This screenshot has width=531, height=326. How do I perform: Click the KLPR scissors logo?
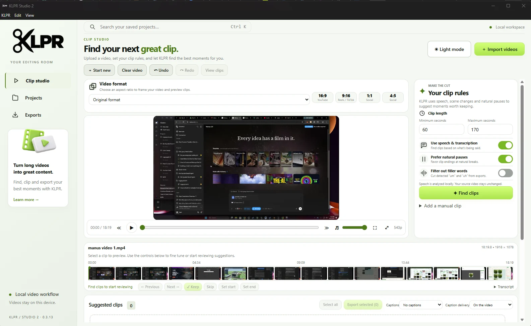click(x=38, y=41)
